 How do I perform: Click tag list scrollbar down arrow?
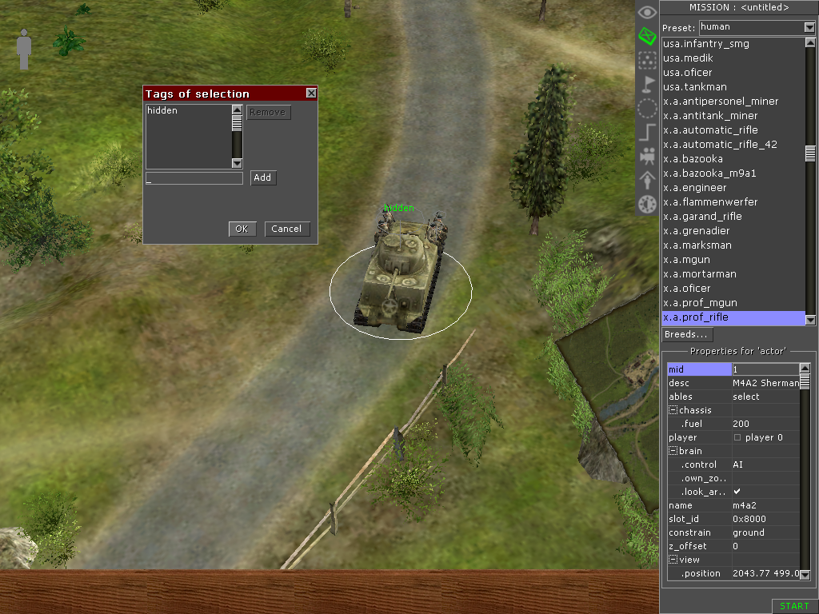(237, 163)
